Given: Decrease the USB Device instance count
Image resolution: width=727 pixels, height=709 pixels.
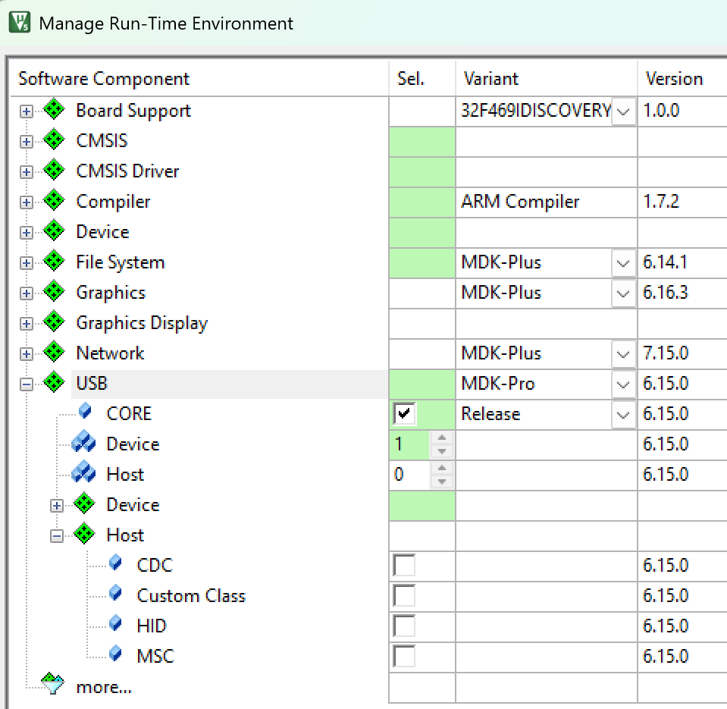Looking at the screenshot, I should 442,451.
